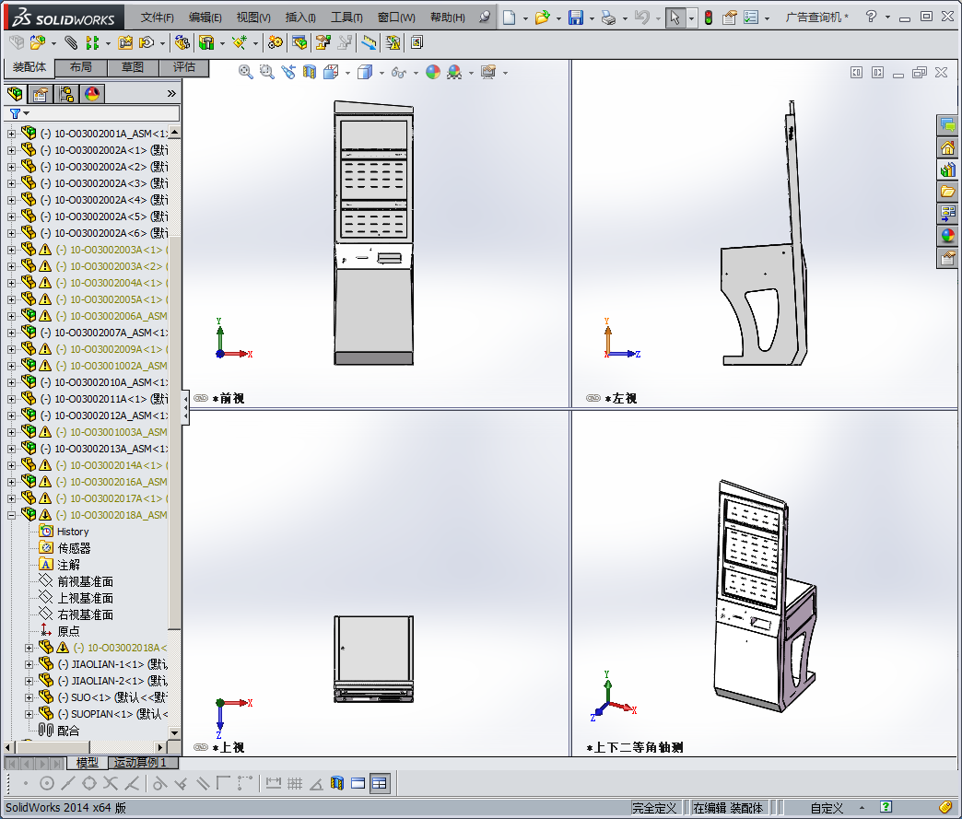Toggle the four-view viewport layout button
This screenshot has height=819, width=962.
(x=380, y=783)
